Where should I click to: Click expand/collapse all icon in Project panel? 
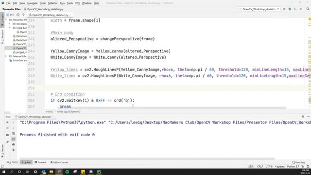point(23,15)
